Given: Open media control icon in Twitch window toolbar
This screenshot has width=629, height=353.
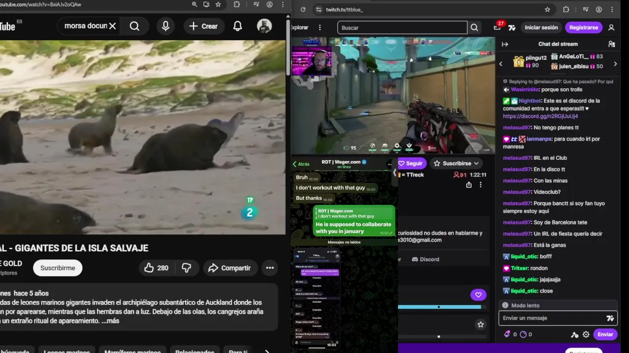Looking at the screenshot, I should pyautogui.click(x=585, y=9).
